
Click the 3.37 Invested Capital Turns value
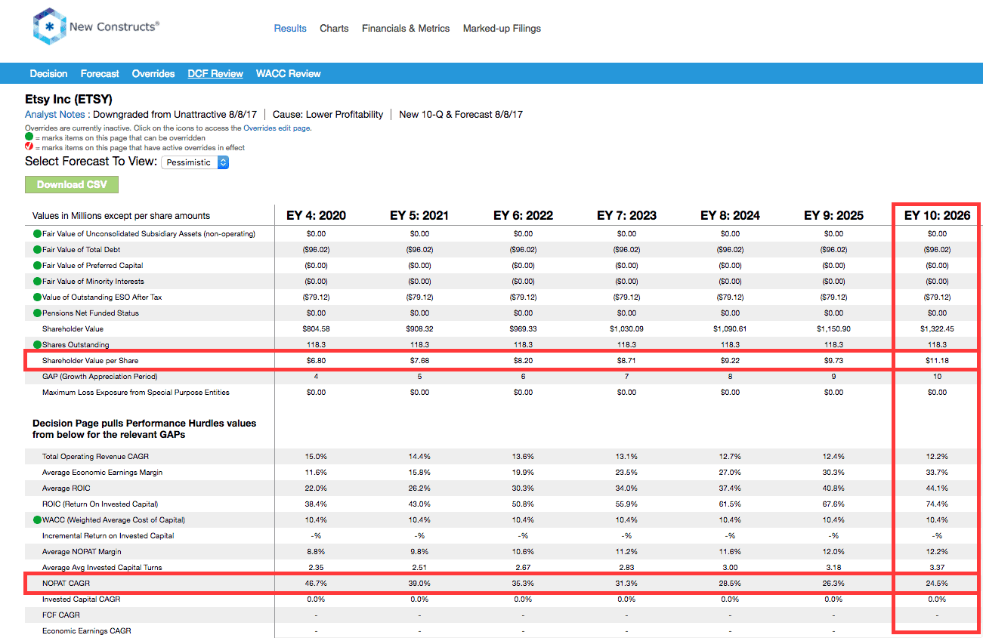(937, 568)
